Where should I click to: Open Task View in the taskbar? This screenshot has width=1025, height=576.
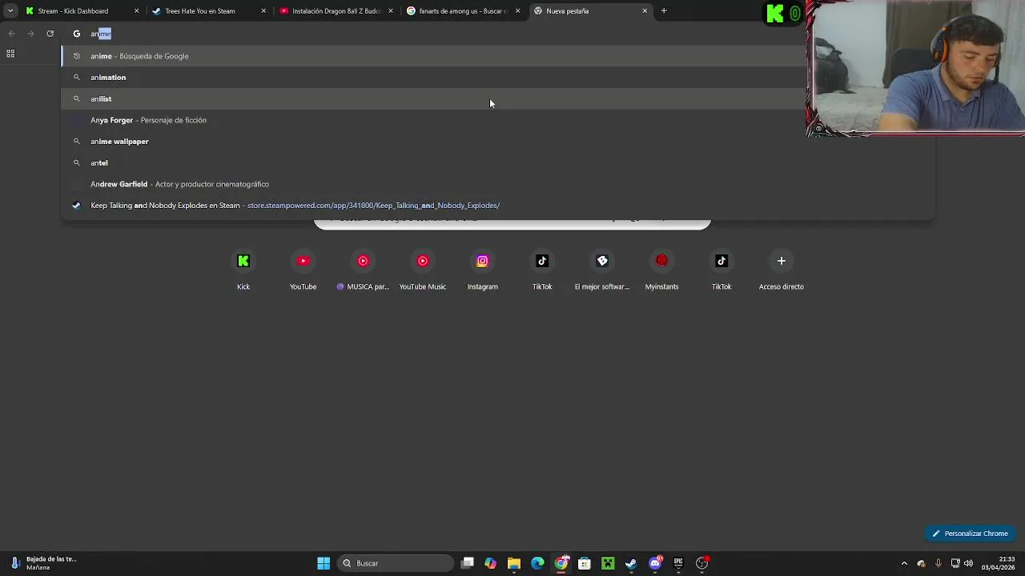[x=468, y=563]
